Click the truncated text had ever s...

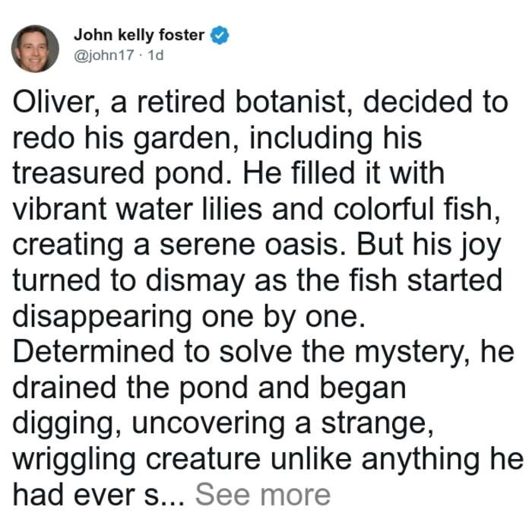pos(99,495)
